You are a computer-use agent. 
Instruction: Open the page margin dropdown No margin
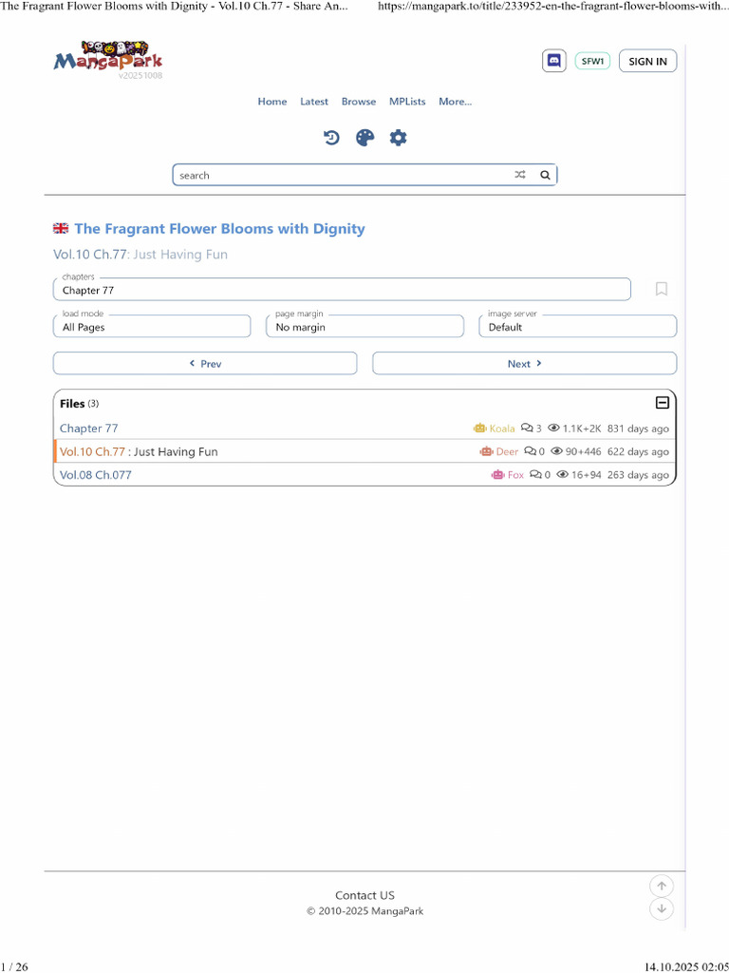364,327
